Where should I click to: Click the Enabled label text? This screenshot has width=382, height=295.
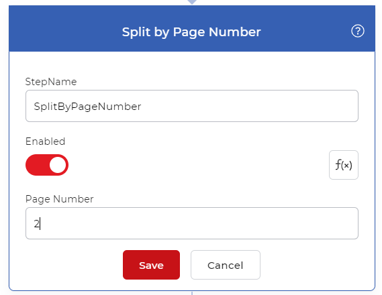tap(45, 141)
